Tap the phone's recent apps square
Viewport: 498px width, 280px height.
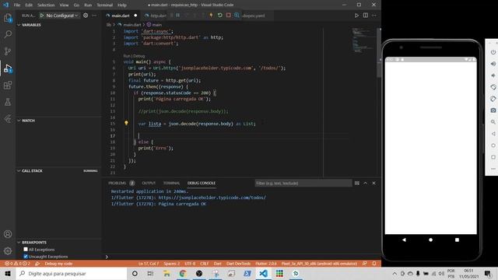coord(457,240)
